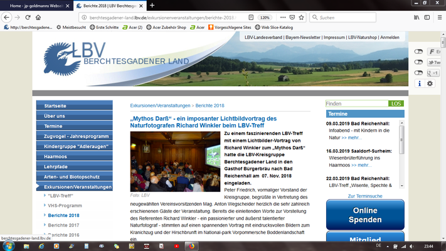Click inside the Finden search field

click(x=357, y=104)
